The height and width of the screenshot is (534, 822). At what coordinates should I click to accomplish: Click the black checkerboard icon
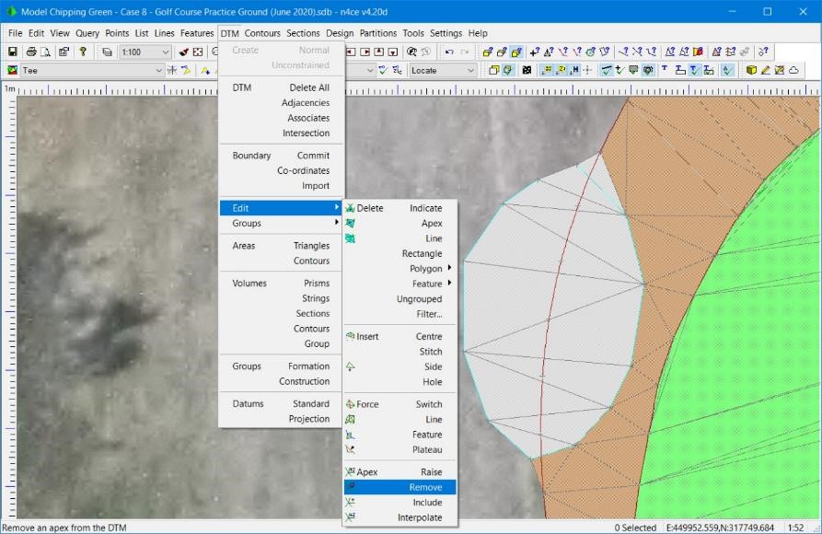(x=527, y=70)
